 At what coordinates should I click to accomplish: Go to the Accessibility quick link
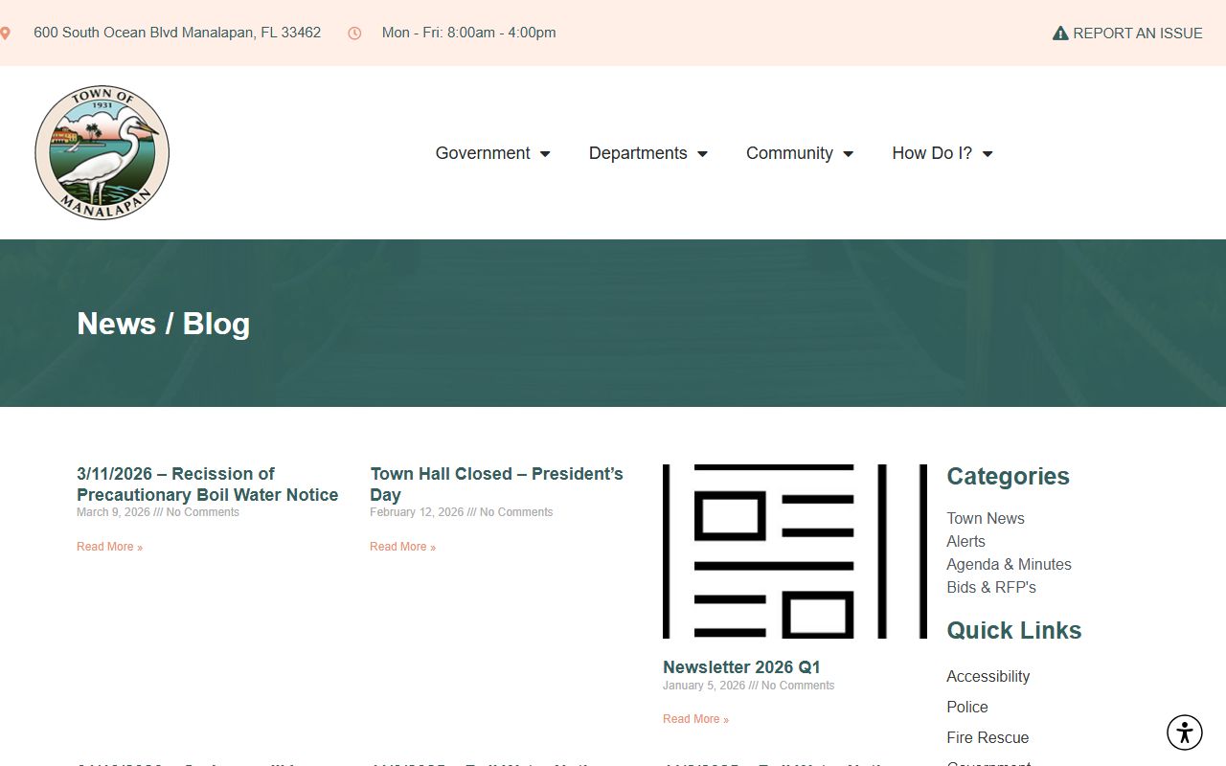pyautogui.click(x=988, y=676)
